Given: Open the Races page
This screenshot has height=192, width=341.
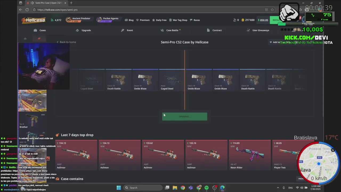Looking at the screenshot, I should point(195,20).
